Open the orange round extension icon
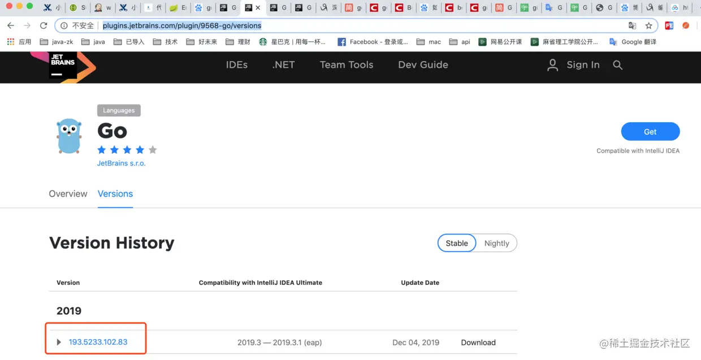This screenshot has width=701, height=360. [x=686, y=25]
